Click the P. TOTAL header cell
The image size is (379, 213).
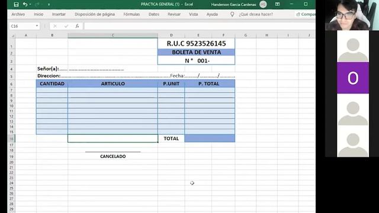[x=210, y=83]
